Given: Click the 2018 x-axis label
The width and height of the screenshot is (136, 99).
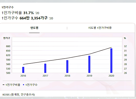Looking at the screenshot, I should coord(67,76).
